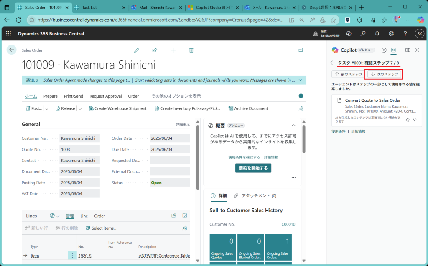Collapse the 概要 summary card

coord(293,125)
